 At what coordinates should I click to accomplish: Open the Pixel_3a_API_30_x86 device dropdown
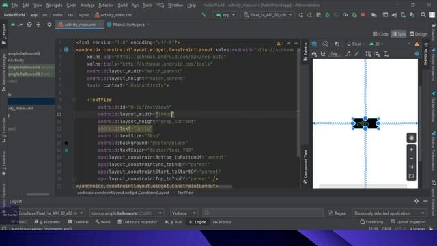coord(268,15)
